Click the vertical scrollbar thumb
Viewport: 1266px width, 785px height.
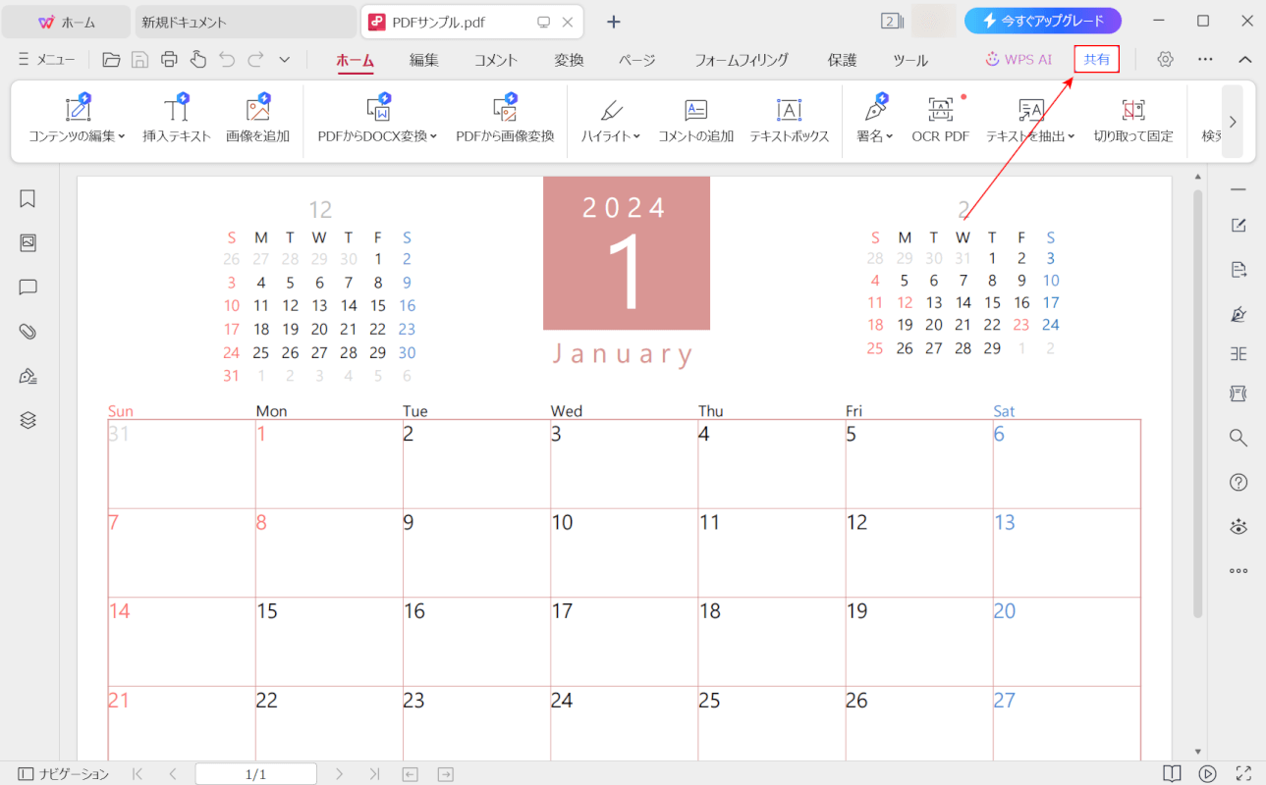point(1197,403)
